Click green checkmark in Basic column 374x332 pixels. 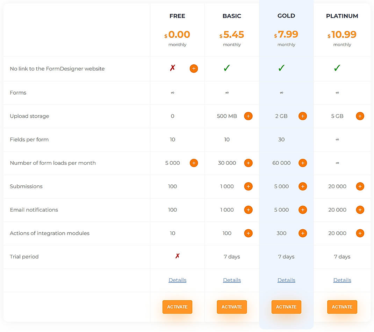(227, 68)
